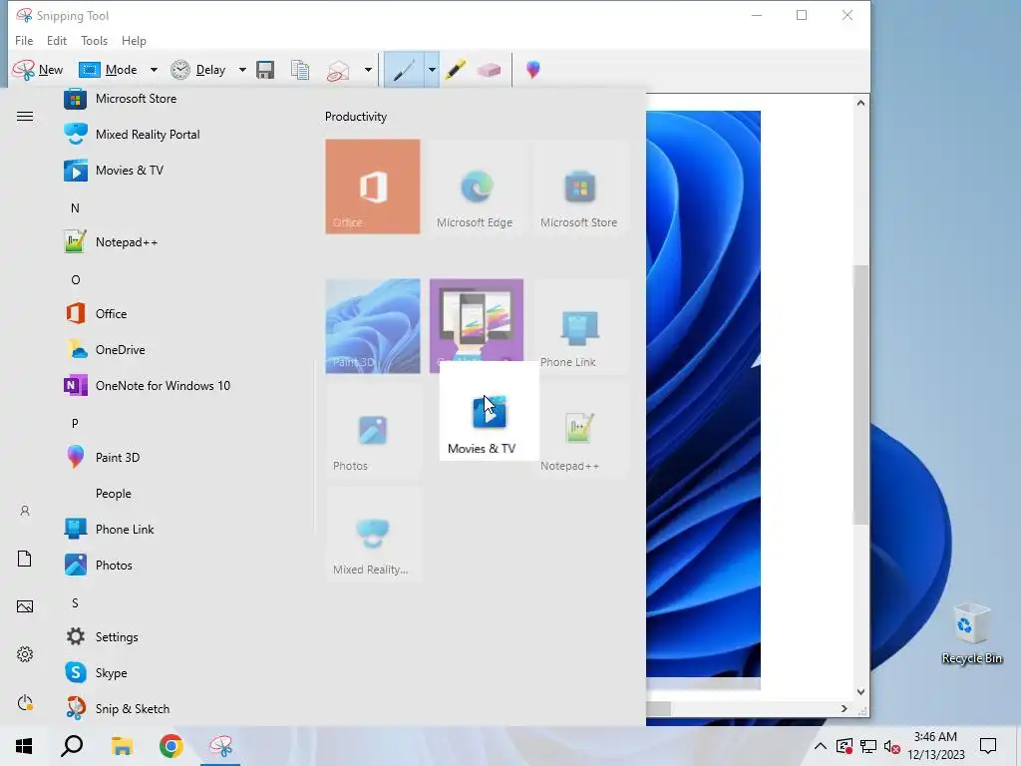Open the Delay button in Snipping Tool
The width and height of the screenshot is (1021, 766).
(x=198, y=70)
